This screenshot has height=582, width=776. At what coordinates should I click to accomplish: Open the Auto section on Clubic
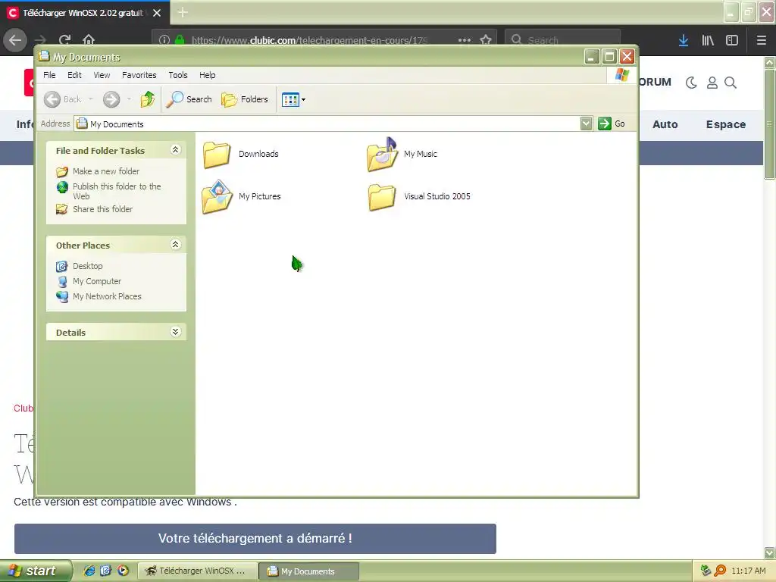(665, 125)
